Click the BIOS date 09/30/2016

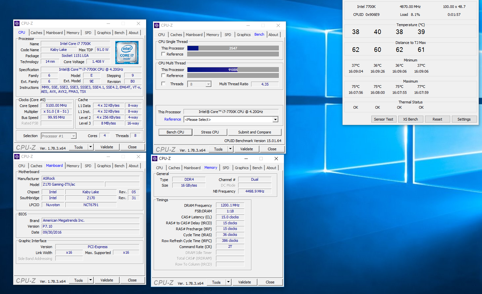point(91,232)
